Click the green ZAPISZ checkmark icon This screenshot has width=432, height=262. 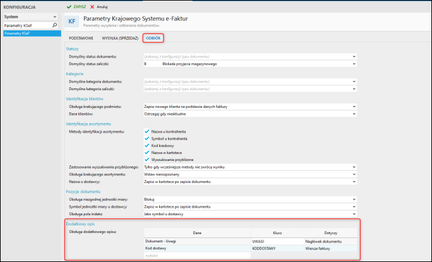(69, 6)
